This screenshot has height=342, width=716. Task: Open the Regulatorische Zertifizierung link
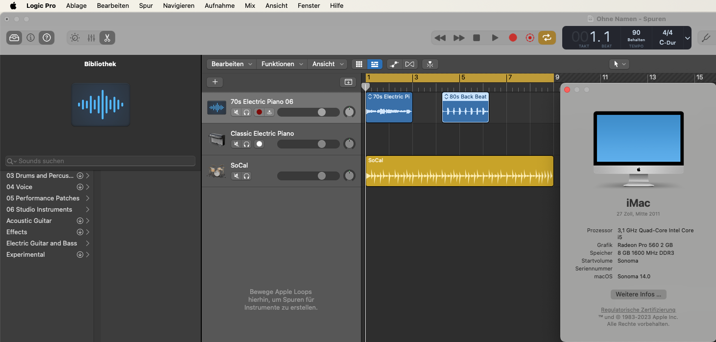pos(638,310)
